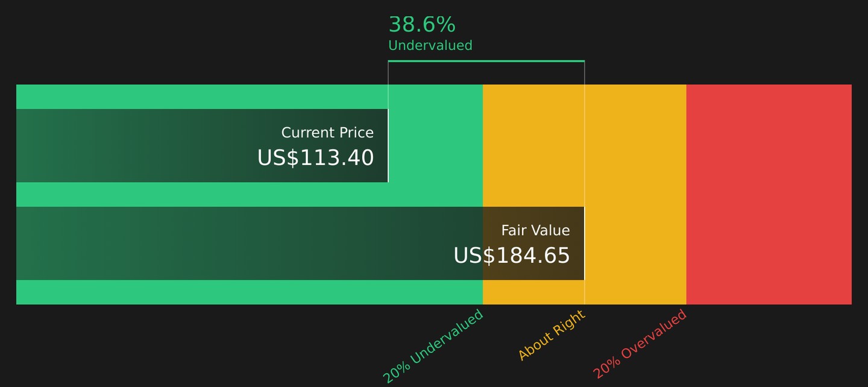Screen dimensions: 868x387
Task: Click the 38.6% percentage figure
Action: click(422, 25)
